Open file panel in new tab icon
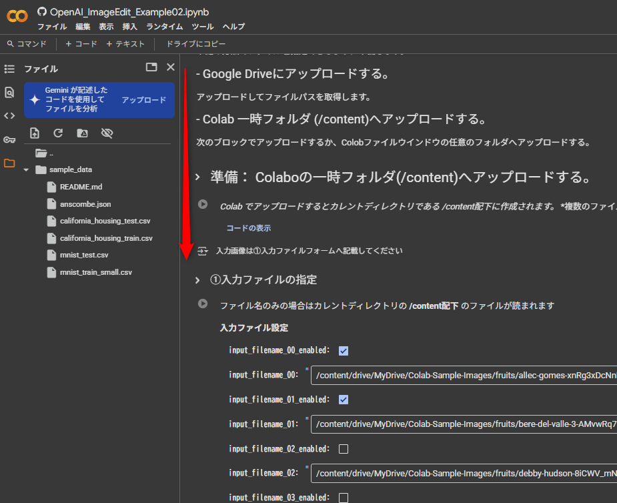617x503 pixels. click(x=151, y=67)
